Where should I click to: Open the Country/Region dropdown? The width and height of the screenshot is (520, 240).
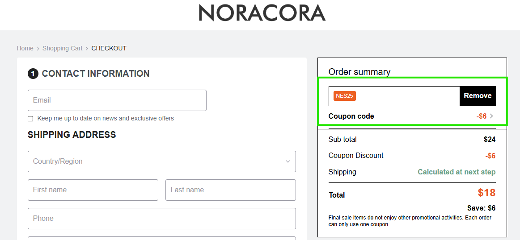(x=162, y=161)
